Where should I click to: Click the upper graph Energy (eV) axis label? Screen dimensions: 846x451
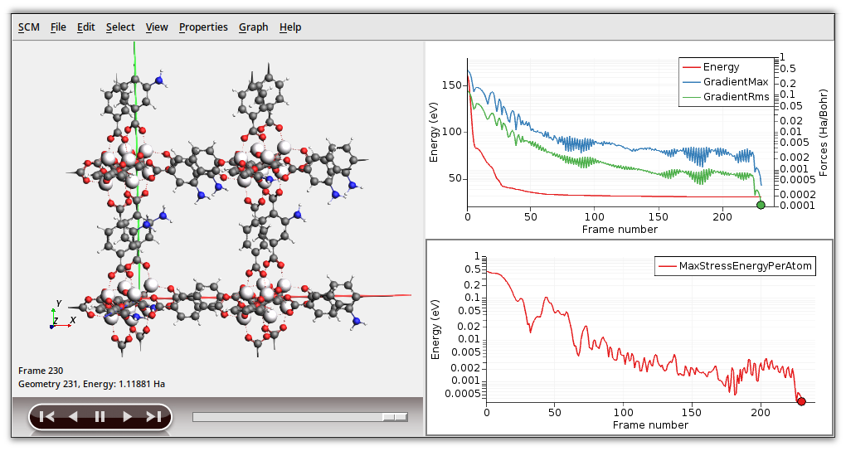point(433,132)
